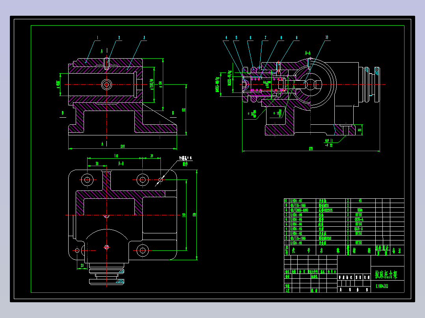Click part balloon number 6 label
This screenshot has height=318, width=425.
(x=250, y=38)
